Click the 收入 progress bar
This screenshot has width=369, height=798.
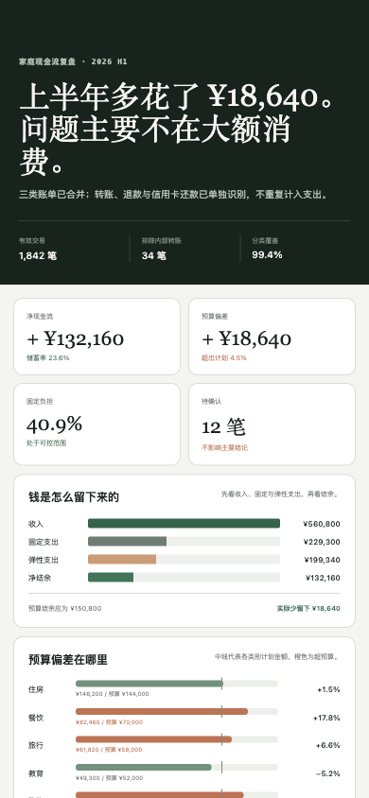[x=184, y=523]
